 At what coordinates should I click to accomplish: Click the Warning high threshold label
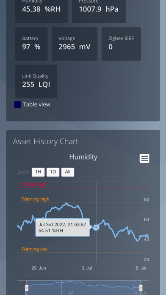coord(35,199)
